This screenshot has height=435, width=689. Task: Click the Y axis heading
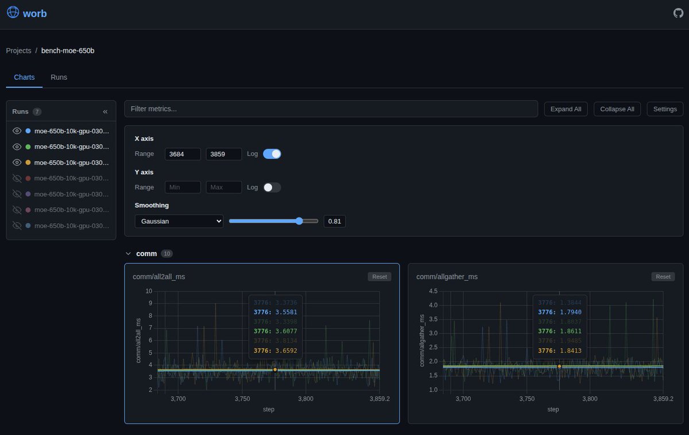(144, 172)
